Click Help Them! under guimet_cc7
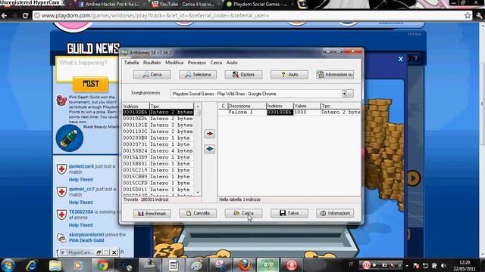This screenshot has height=272, width=485. click(x=81, y=202)
